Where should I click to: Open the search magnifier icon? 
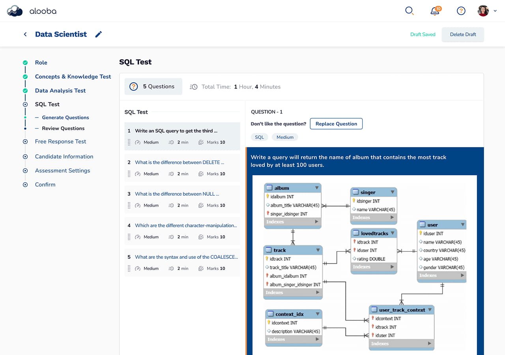click(x=410, y=11)
